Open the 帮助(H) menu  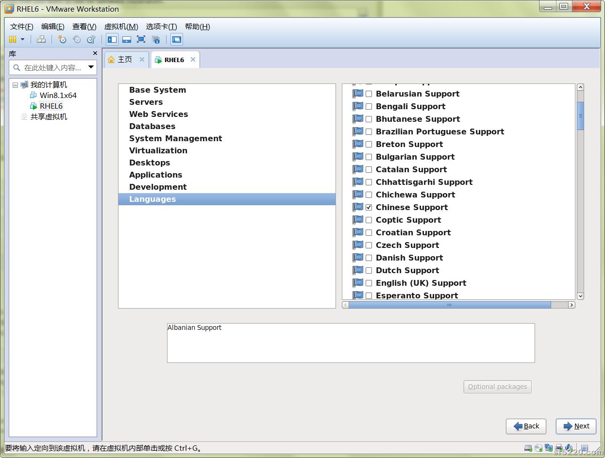pos(197,27)
